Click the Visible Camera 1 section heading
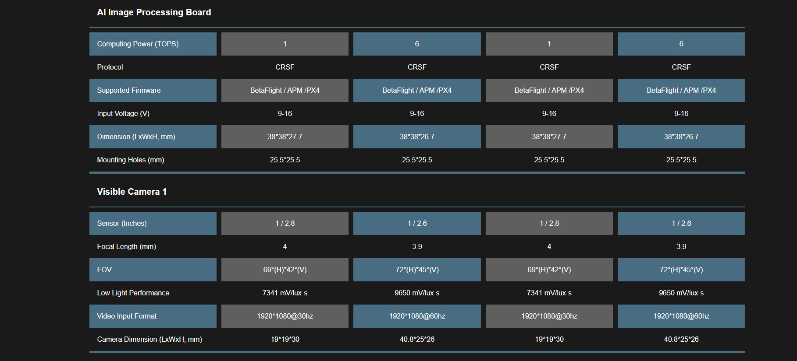797x361 pixels. (x=132, y=192)
